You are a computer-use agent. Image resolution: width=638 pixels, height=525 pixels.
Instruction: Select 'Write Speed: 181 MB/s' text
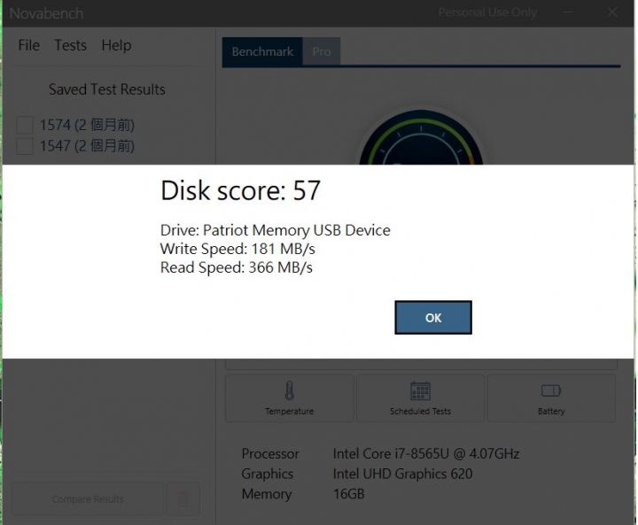237,249
